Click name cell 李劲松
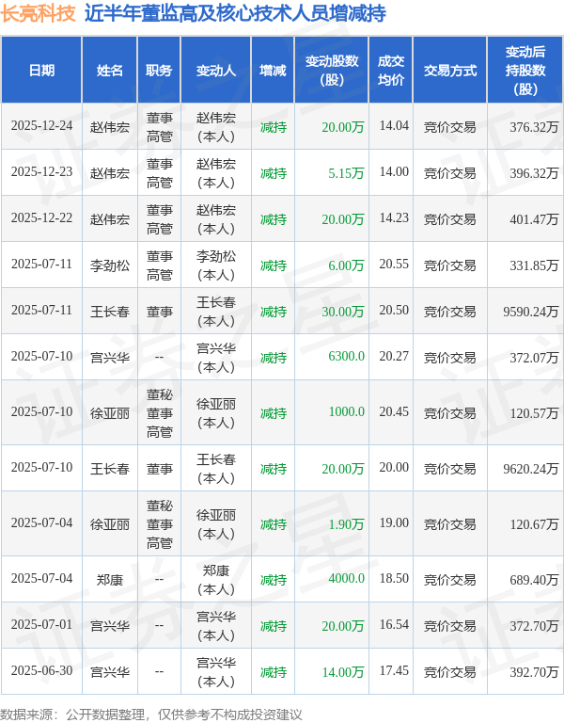 pos(110,265)
